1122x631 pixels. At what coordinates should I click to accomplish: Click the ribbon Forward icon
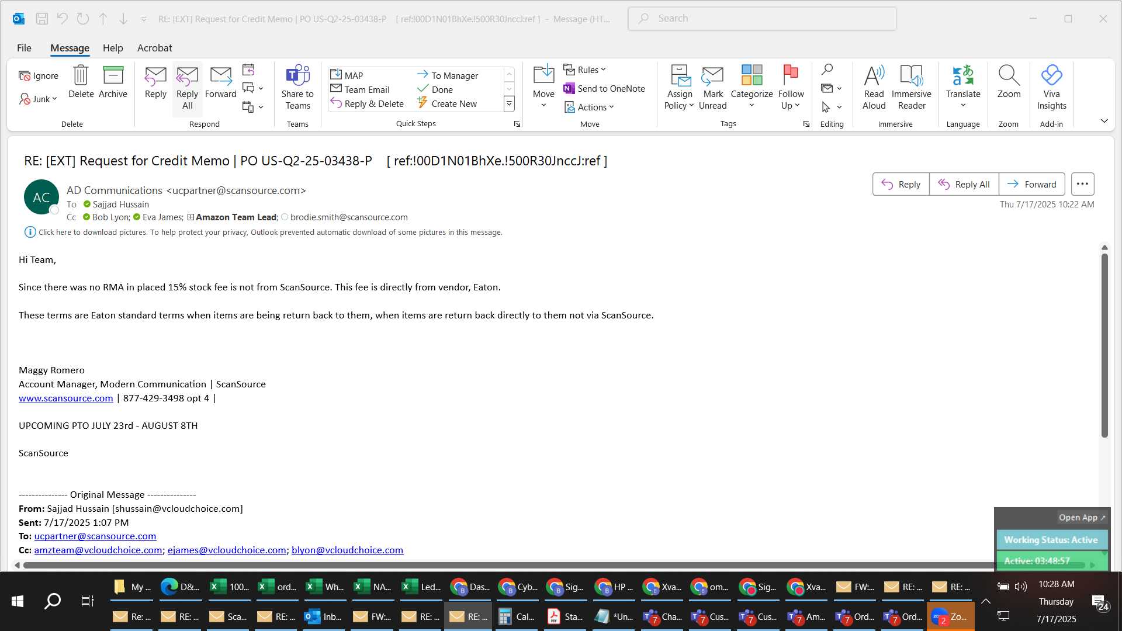[x=221, y=82]
